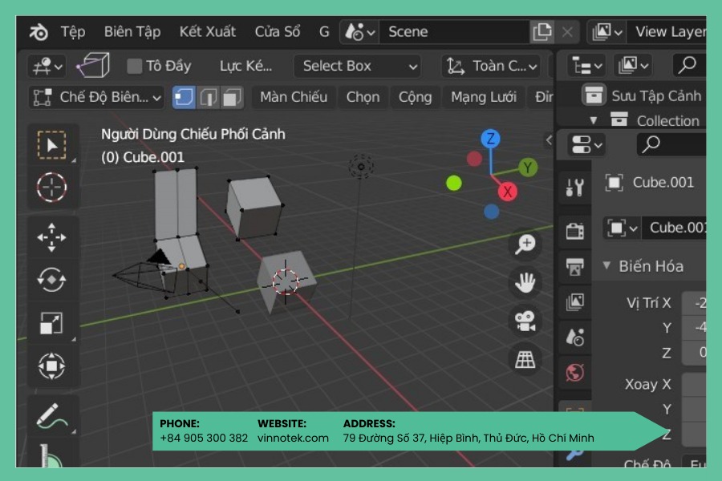Collapse the Collection tree item
The height and width of the screenshot is (481, 722).
pyautogui.click(x=594, y=120)
